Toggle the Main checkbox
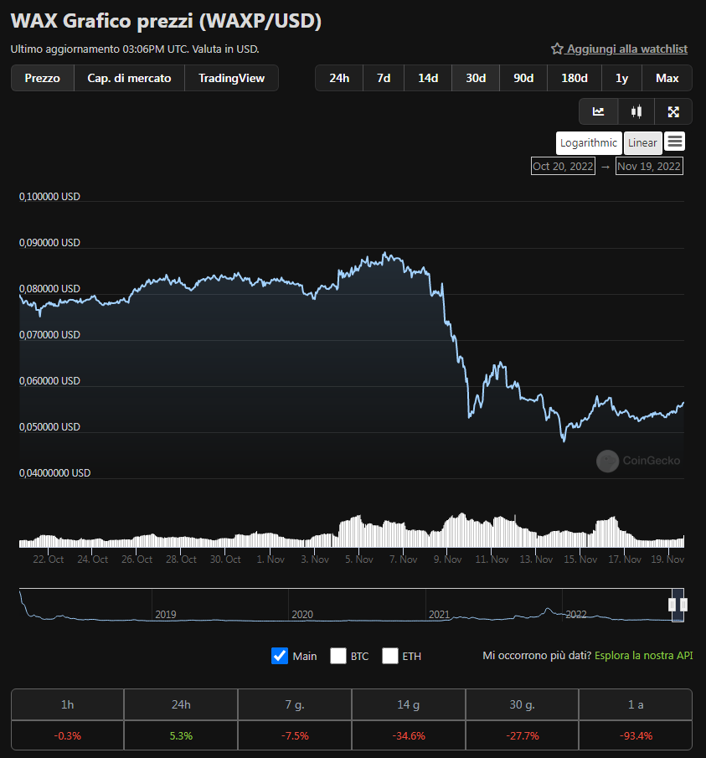This screenshot has height=758, width=706. [x=280, y=656]
